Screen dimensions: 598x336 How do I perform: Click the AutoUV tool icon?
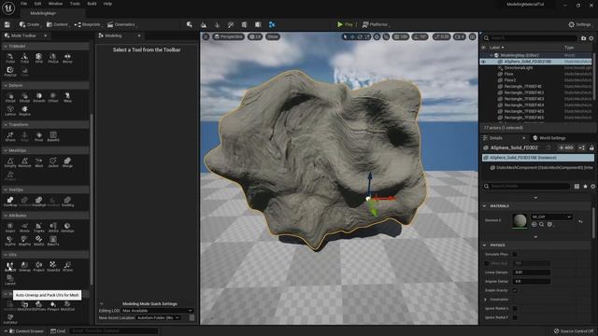click(x=10, y=266)
